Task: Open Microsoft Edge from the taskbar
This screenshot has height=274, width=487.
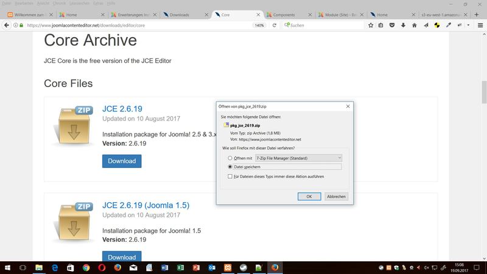Action: coord(55,267)
